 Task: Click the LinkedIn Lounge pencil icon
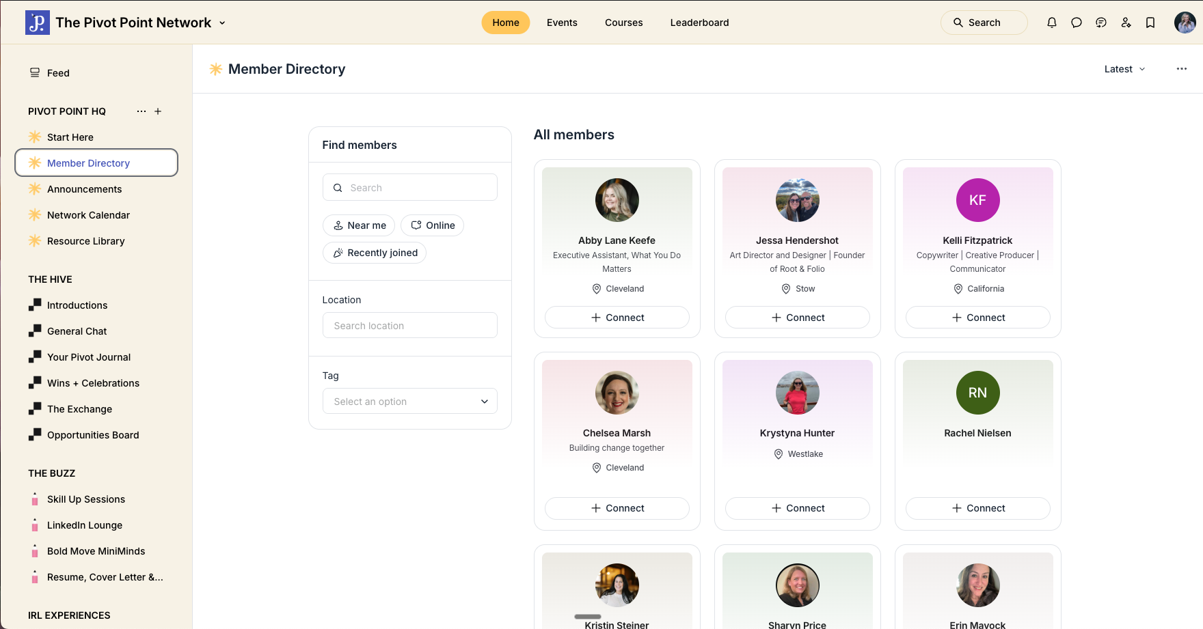pyautogui.click(x=35, y=525)
